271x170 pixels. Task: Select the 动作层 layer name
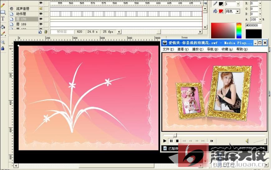(21, 14)
